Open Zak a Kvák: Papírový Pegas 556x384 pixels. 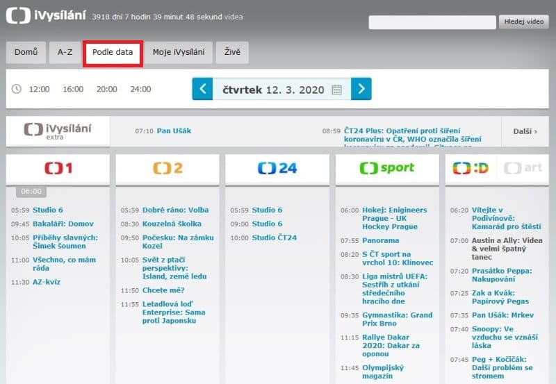[x=500, y=297]
